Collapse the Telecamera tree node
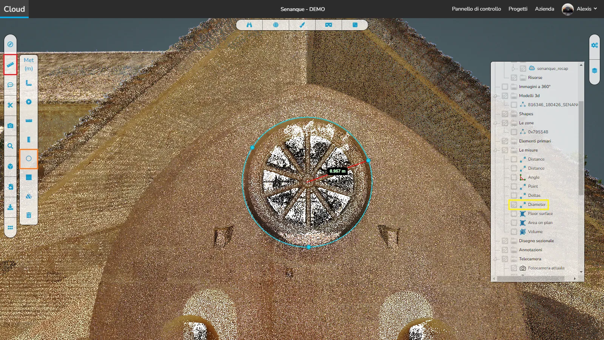Viewport: 604px width, 340px height. point(496,259)
